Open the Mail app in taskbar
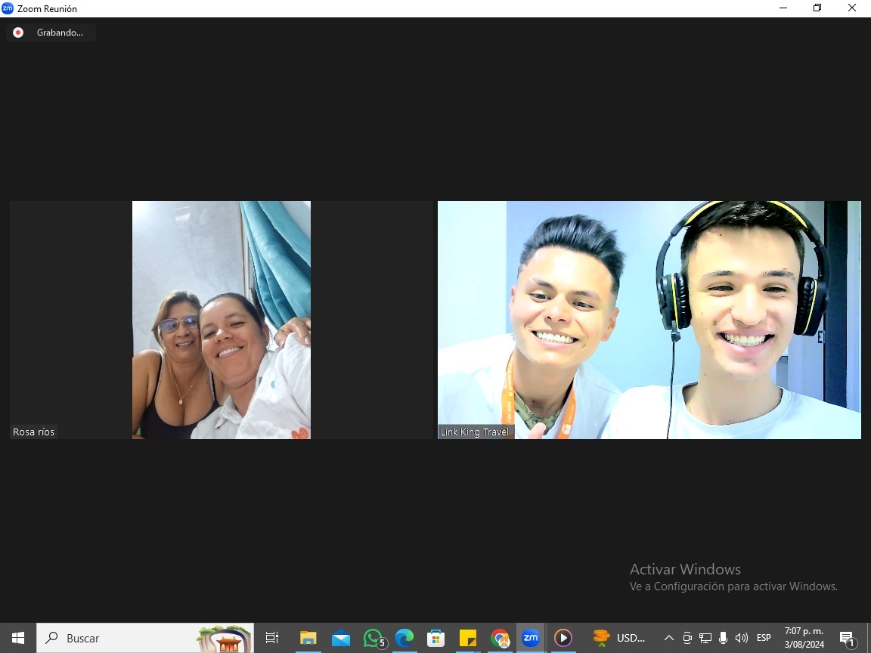 click(x=340, y=638)
